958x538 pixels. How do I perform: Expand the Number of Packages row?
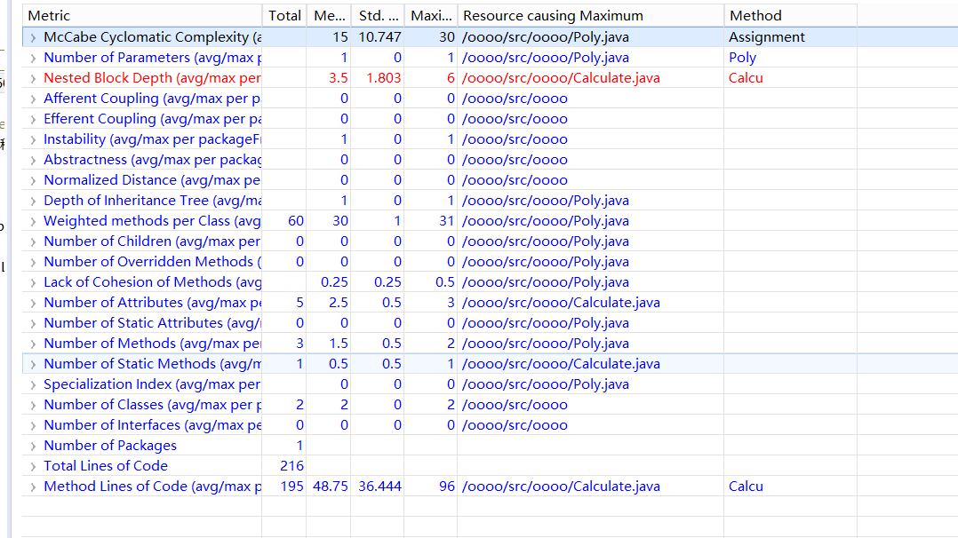coord(34,446)
